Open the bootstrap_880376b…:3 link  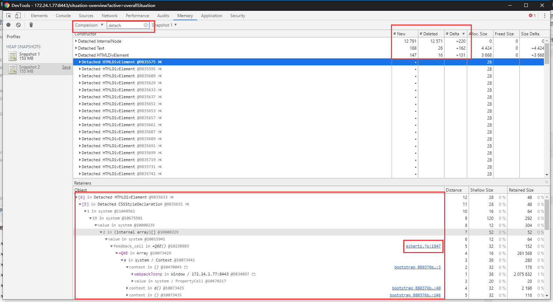pyautogui.click(x=418, y=267)
